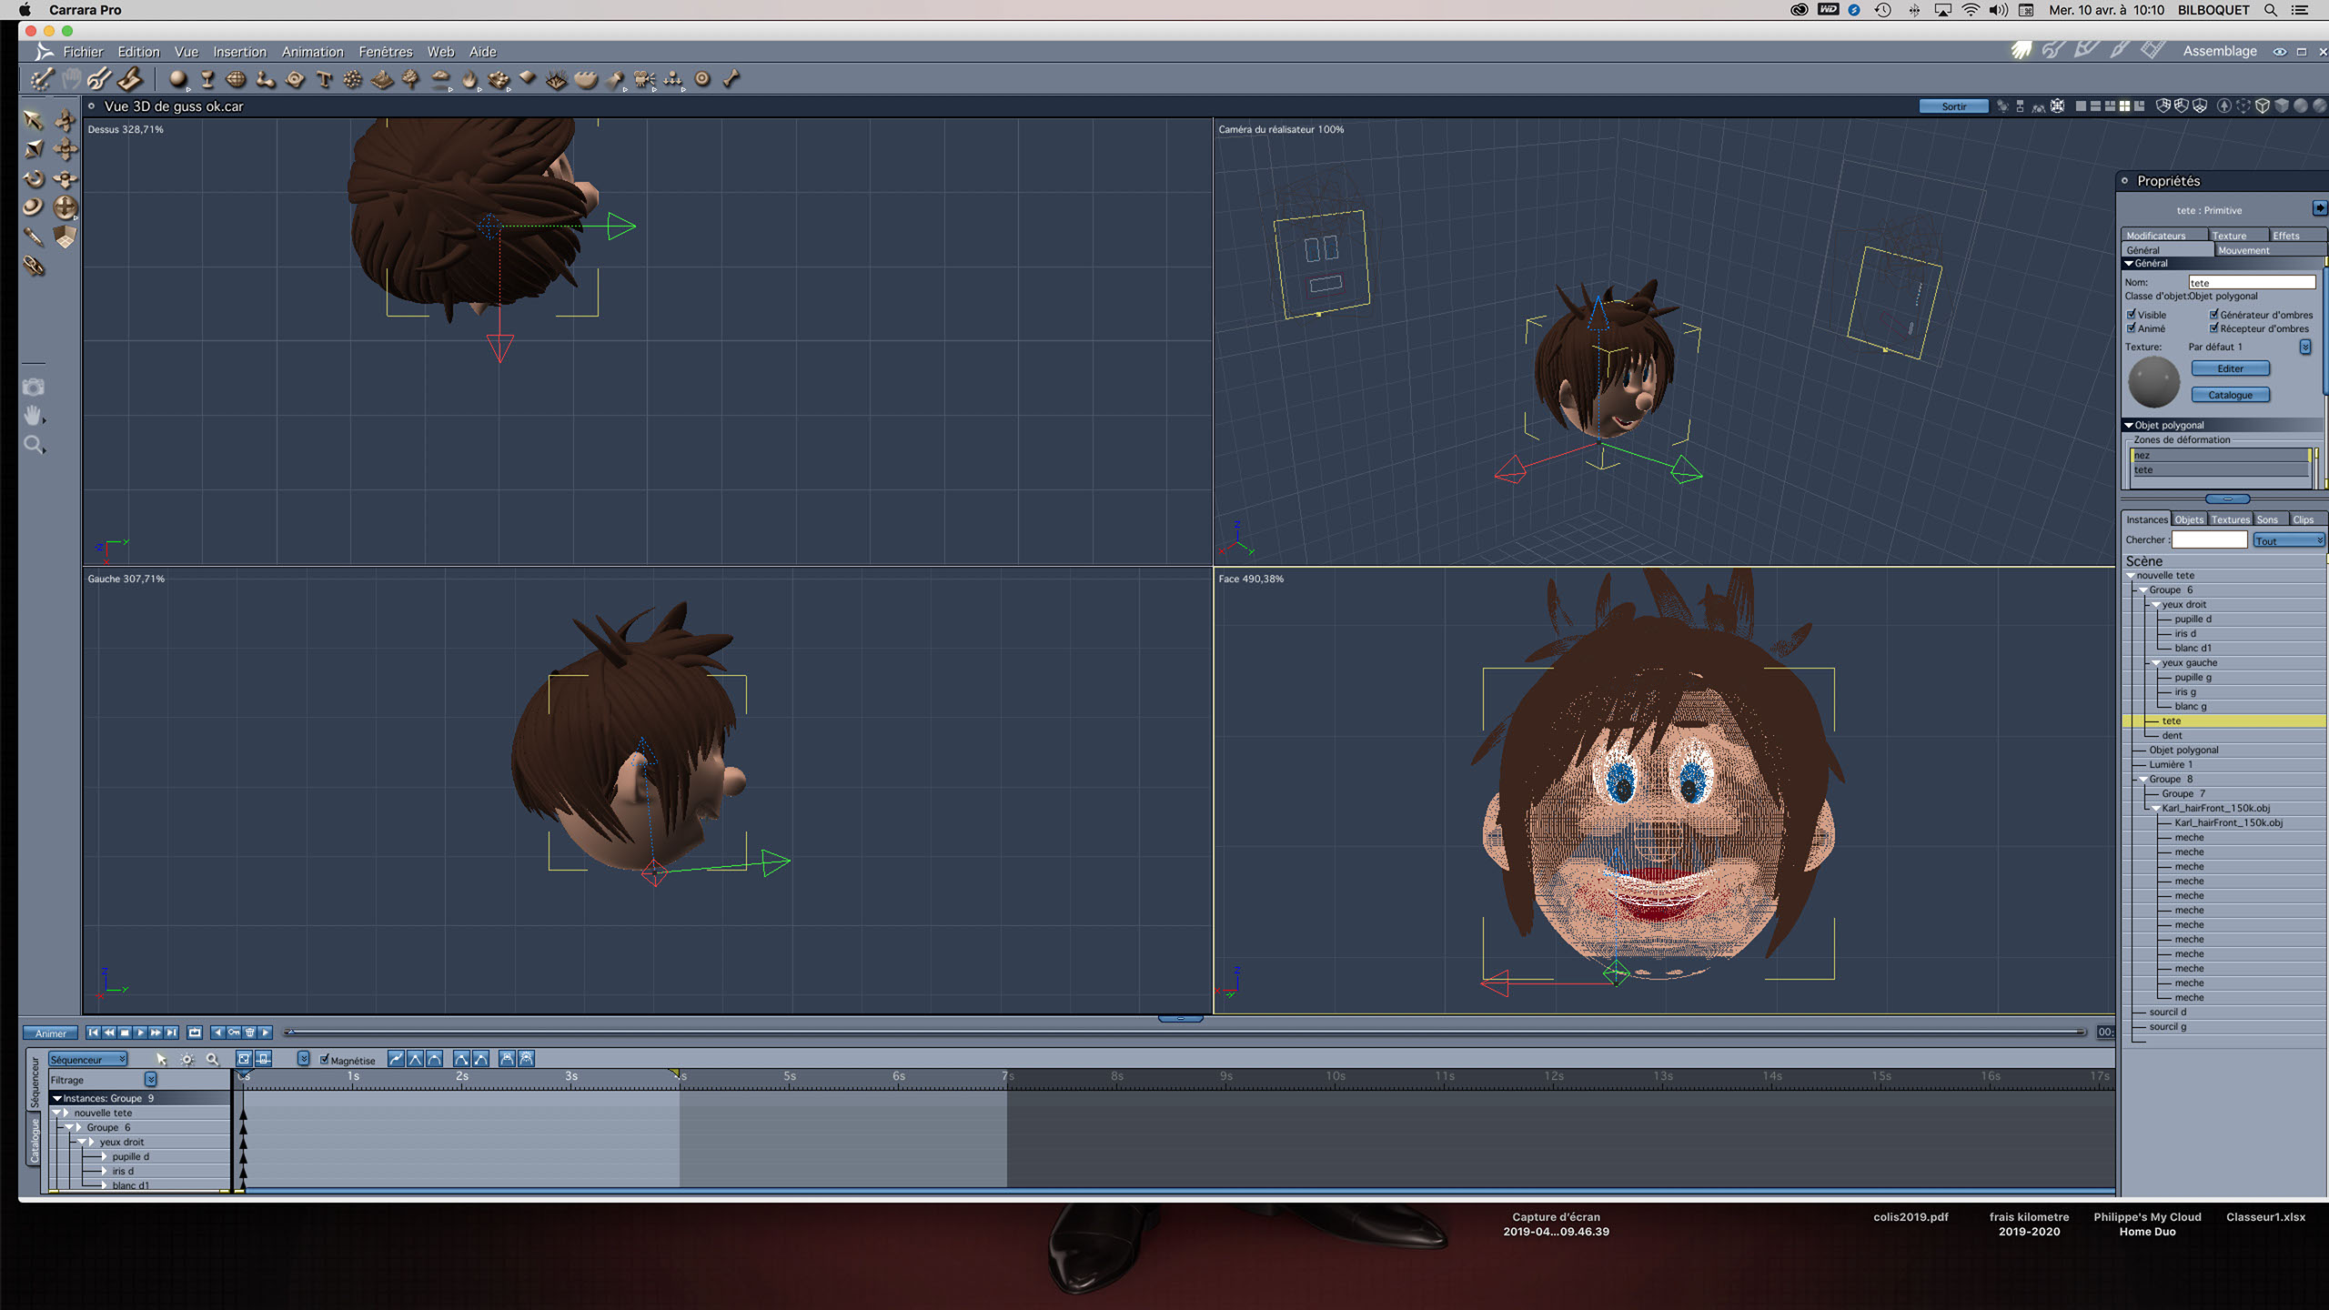Select the sphere primitive tool

pyautogui.click(x=177, y=79)
